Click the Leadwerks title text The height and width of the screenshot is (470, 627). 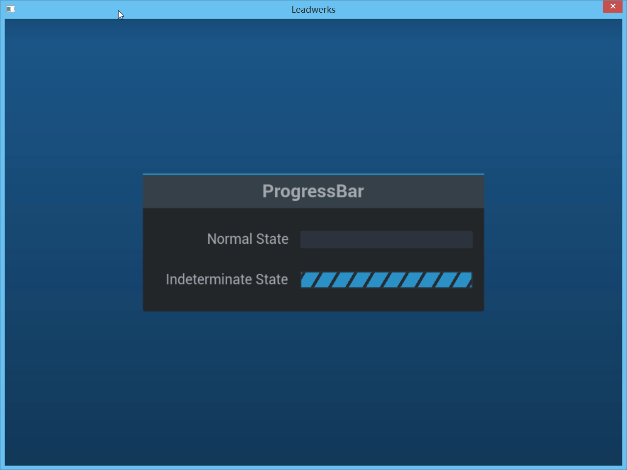(x=313, y=9)
